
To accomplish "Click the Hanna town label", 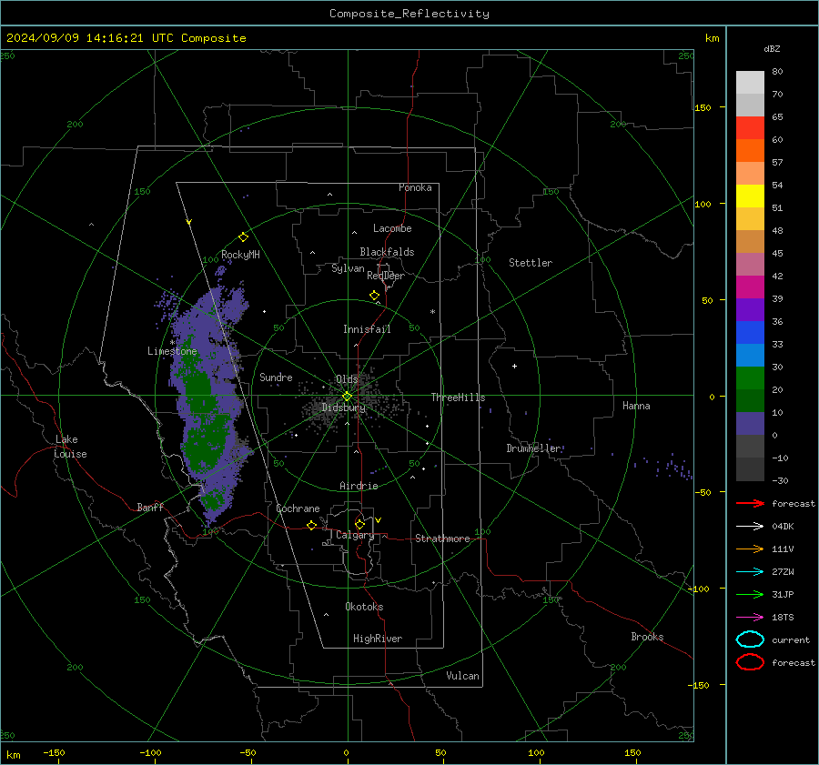I will (636, 406).
